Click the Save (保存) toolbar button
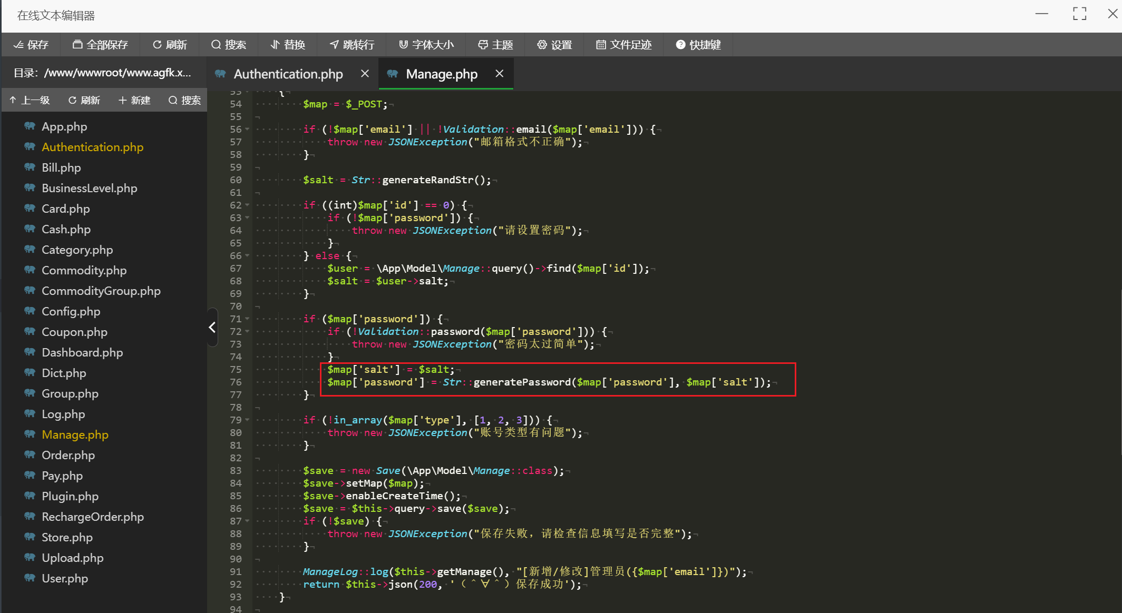 [x=31, y=45]
